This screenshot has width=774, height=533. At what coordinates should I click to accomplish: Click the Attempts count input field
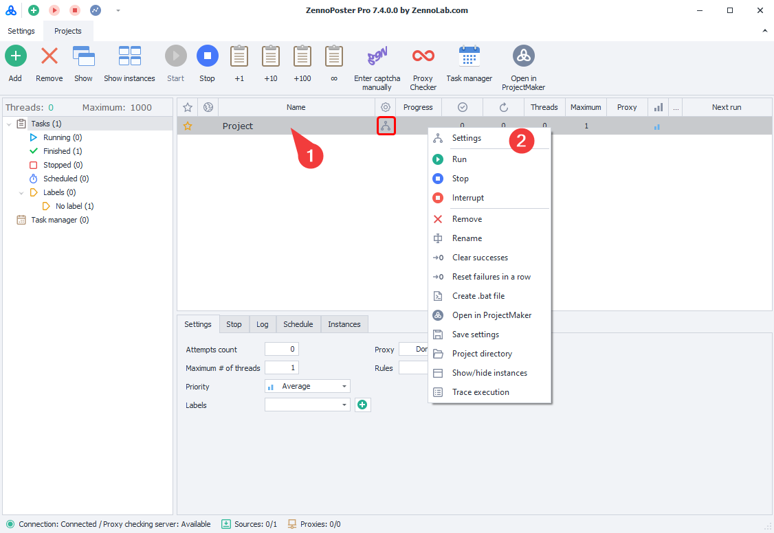(x=281, y=350)
